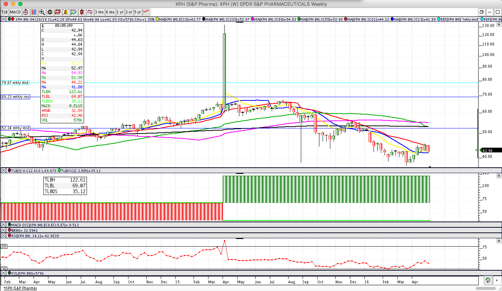This screenshot has height=291, width=502.
Task: Click the macOS yellow minimize window button
Action: click(x=13, y=4)
